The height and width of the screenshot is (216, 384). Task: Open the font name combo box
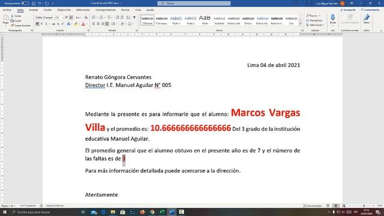click(45, 17)
